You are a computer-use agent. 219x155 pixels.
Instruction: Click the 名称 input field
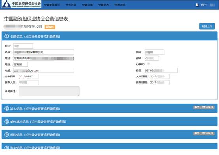pyautogui.click(x=44, y=52)
